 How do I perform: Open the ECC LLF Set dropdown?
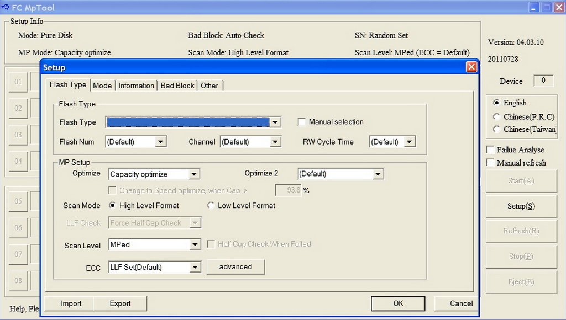coord(195,268)
